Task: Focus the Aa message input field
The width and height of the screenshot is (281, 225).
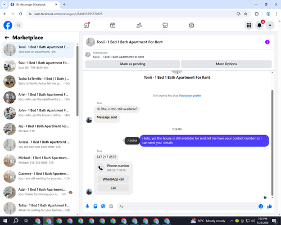Action: tap(187, 206)
